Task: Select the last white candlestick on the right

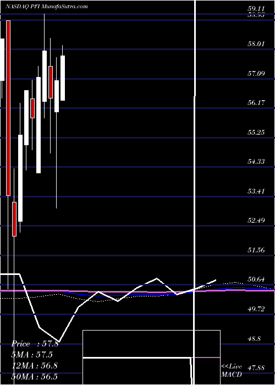Action: click(63, 78)
